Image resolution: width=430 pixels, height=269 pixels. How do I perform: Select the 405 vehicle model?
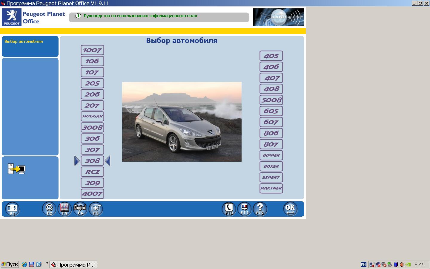(271, 56)
